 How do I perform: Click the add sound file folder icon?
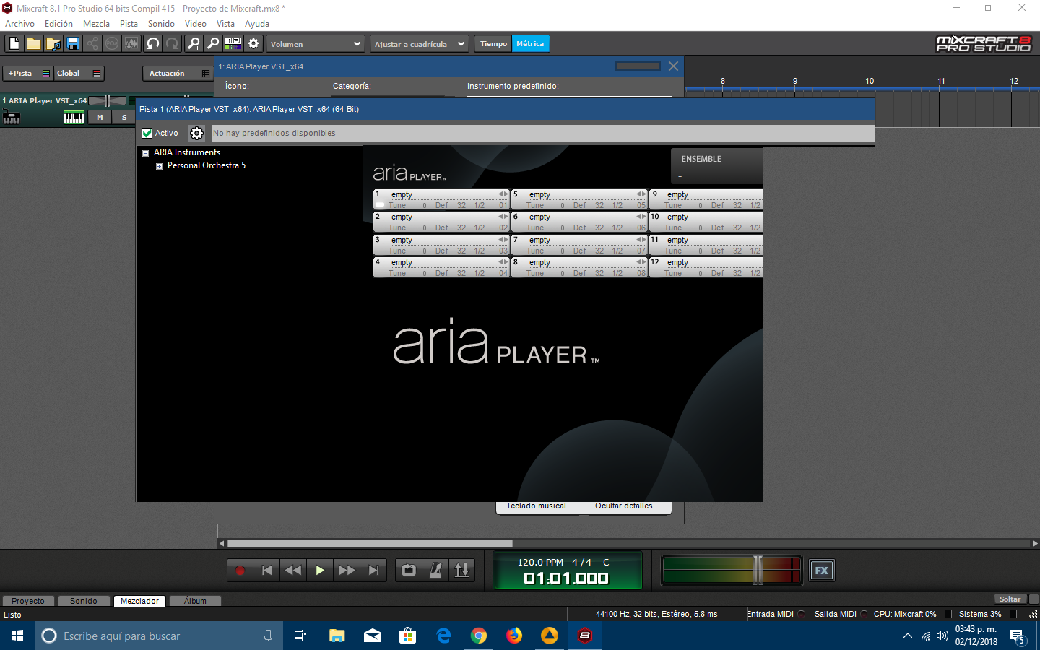click(x=53, y=44)
